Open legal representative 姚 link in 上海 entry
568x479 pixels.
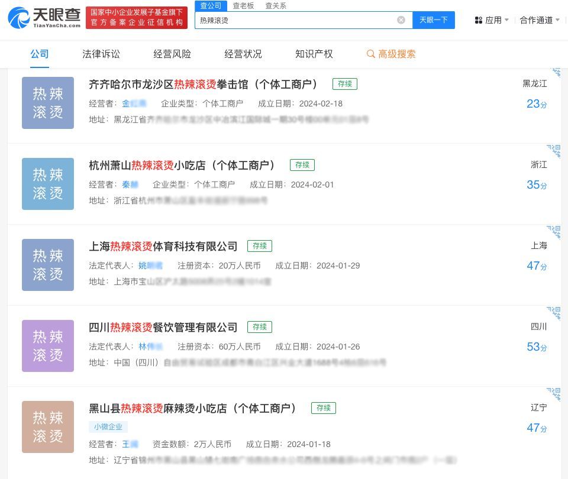click(151, 266)
